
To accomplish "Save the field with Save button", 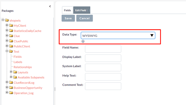I will [68, 18].
